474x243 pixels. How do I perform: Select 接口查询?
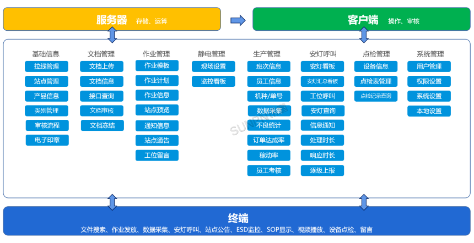(101, 96)
